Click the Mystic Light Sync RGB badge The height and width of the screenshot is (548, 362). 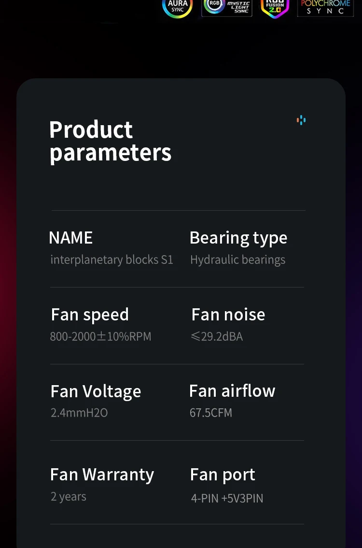point(227,8)
